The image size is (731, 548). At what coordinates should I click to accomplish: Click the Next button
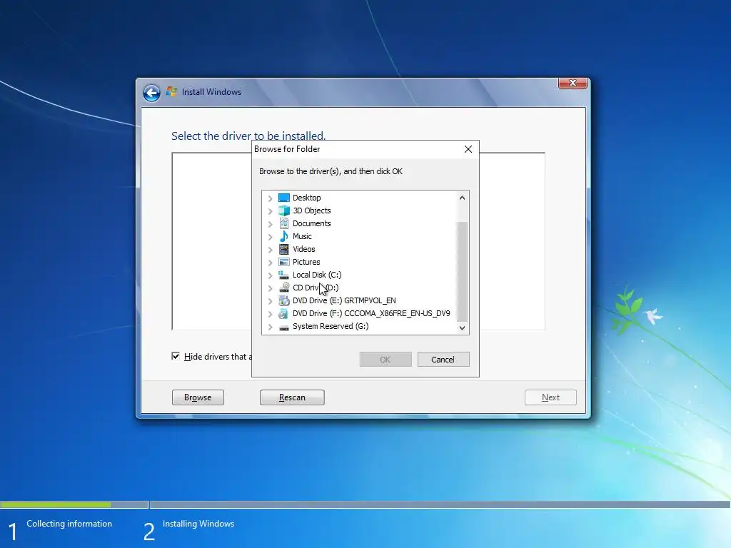coord(550,397)
